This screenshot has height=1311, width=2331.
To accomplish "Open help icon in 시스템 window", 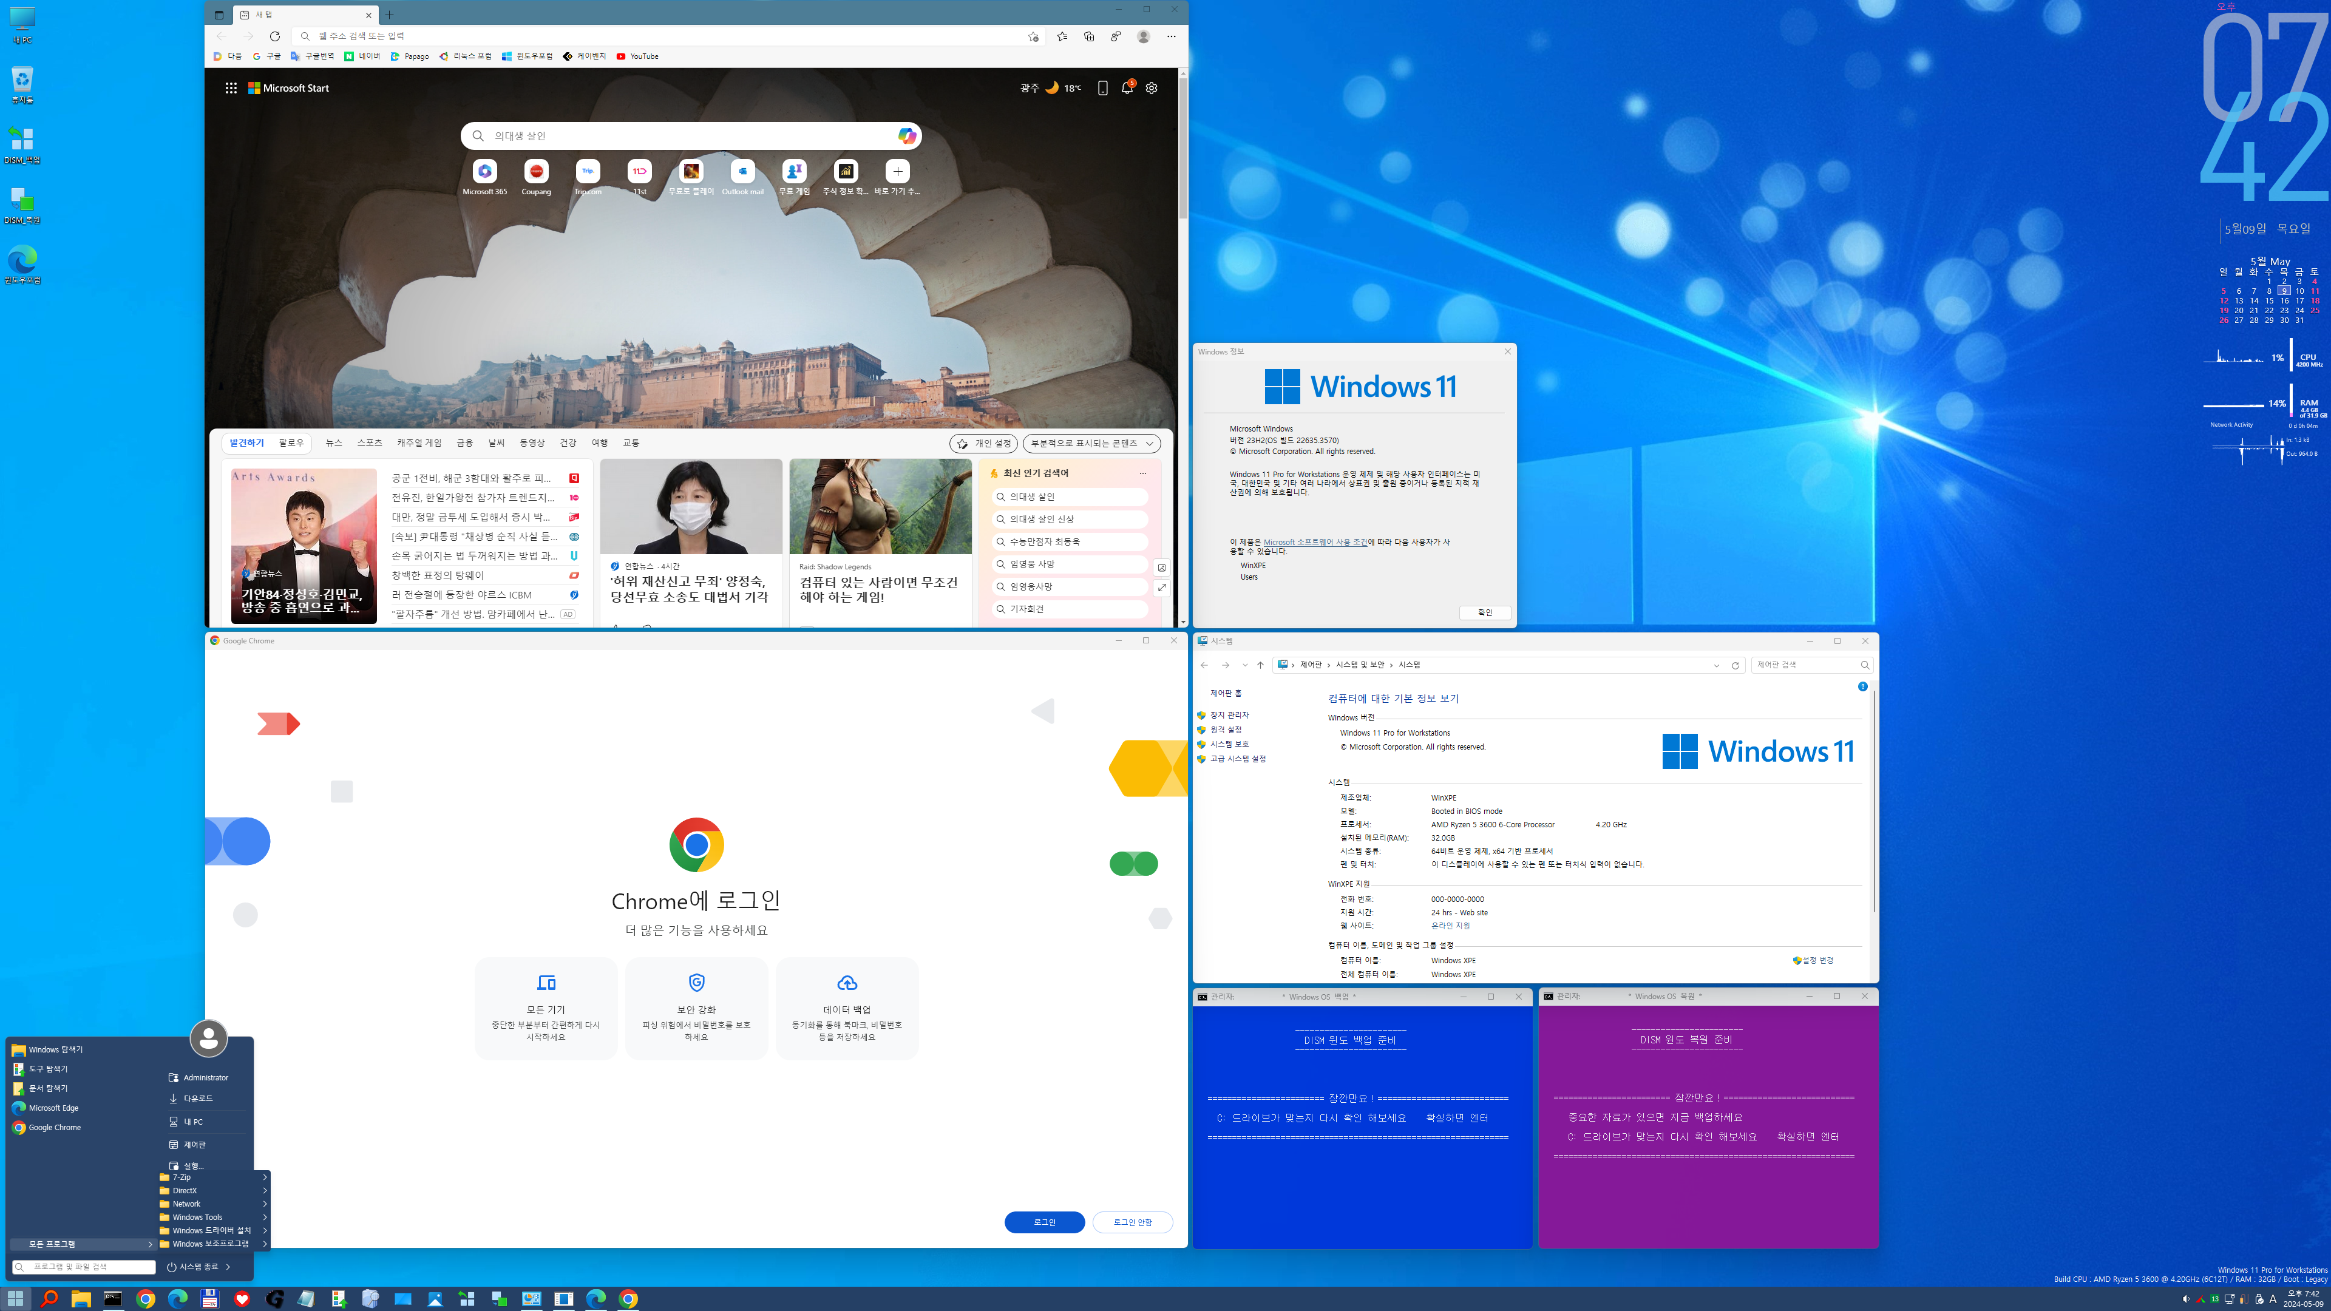I will [1862, 686].
